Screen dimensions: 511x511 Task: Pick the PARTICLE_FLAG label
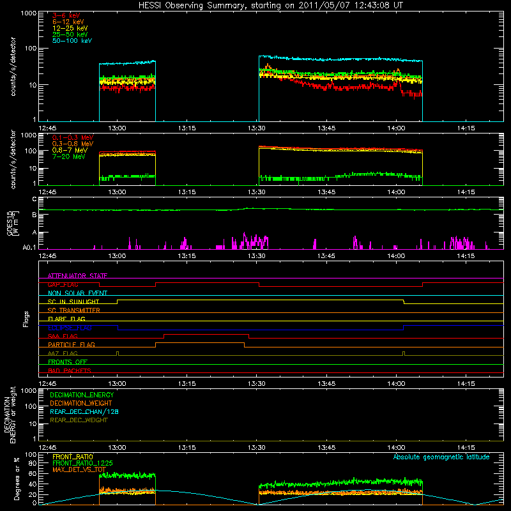pyautogui.click(x=72, y=344)
